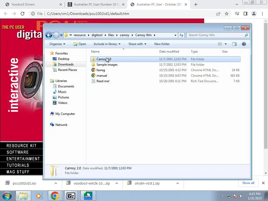The width and height of the screenshot is (268, 201).
Task: Click Open in Explorer toolbar
Action: click(80, 44)
